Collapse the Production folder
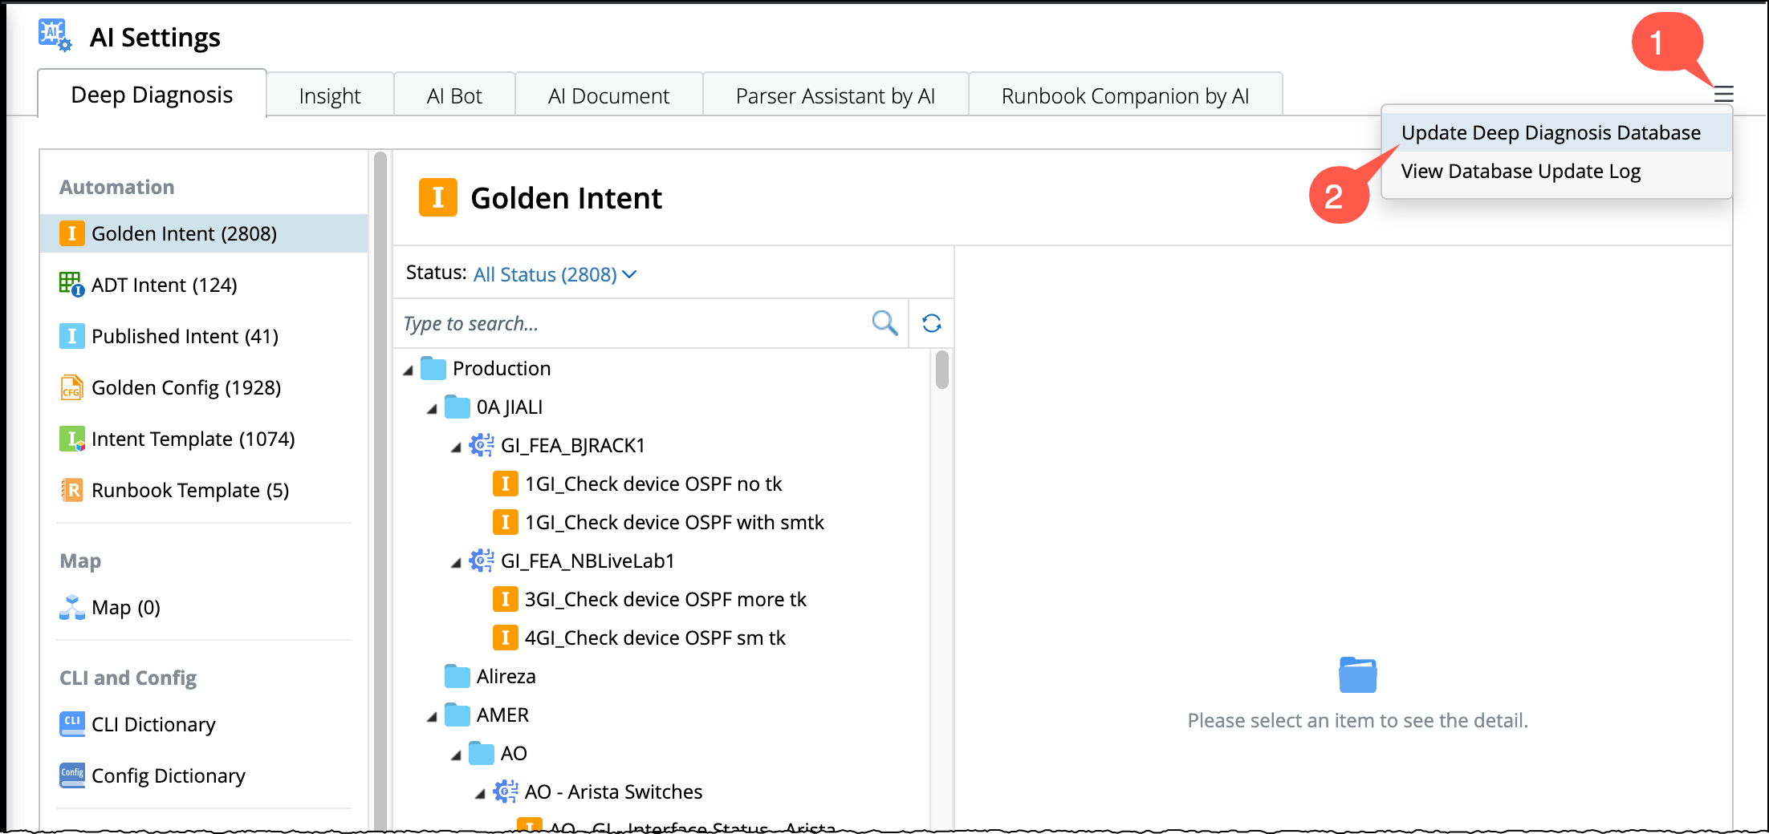Viewport: 1769px width, 834px height. click(409, 370)
